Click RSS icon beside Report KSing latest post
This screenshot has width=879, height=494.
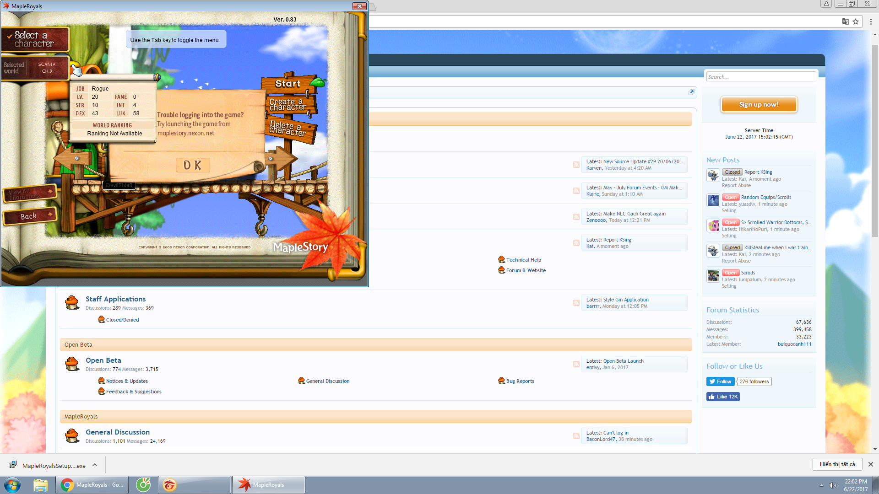(576, 243)
